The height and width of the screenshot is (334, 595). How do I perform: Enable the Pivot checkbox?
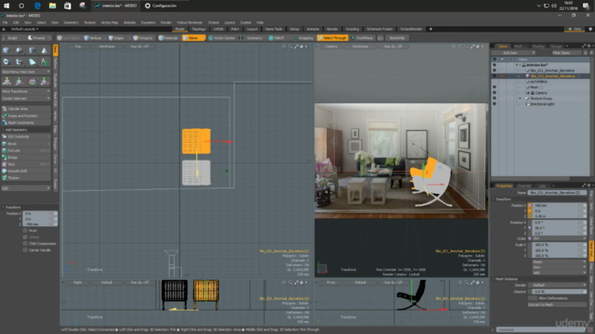point(25,231)
